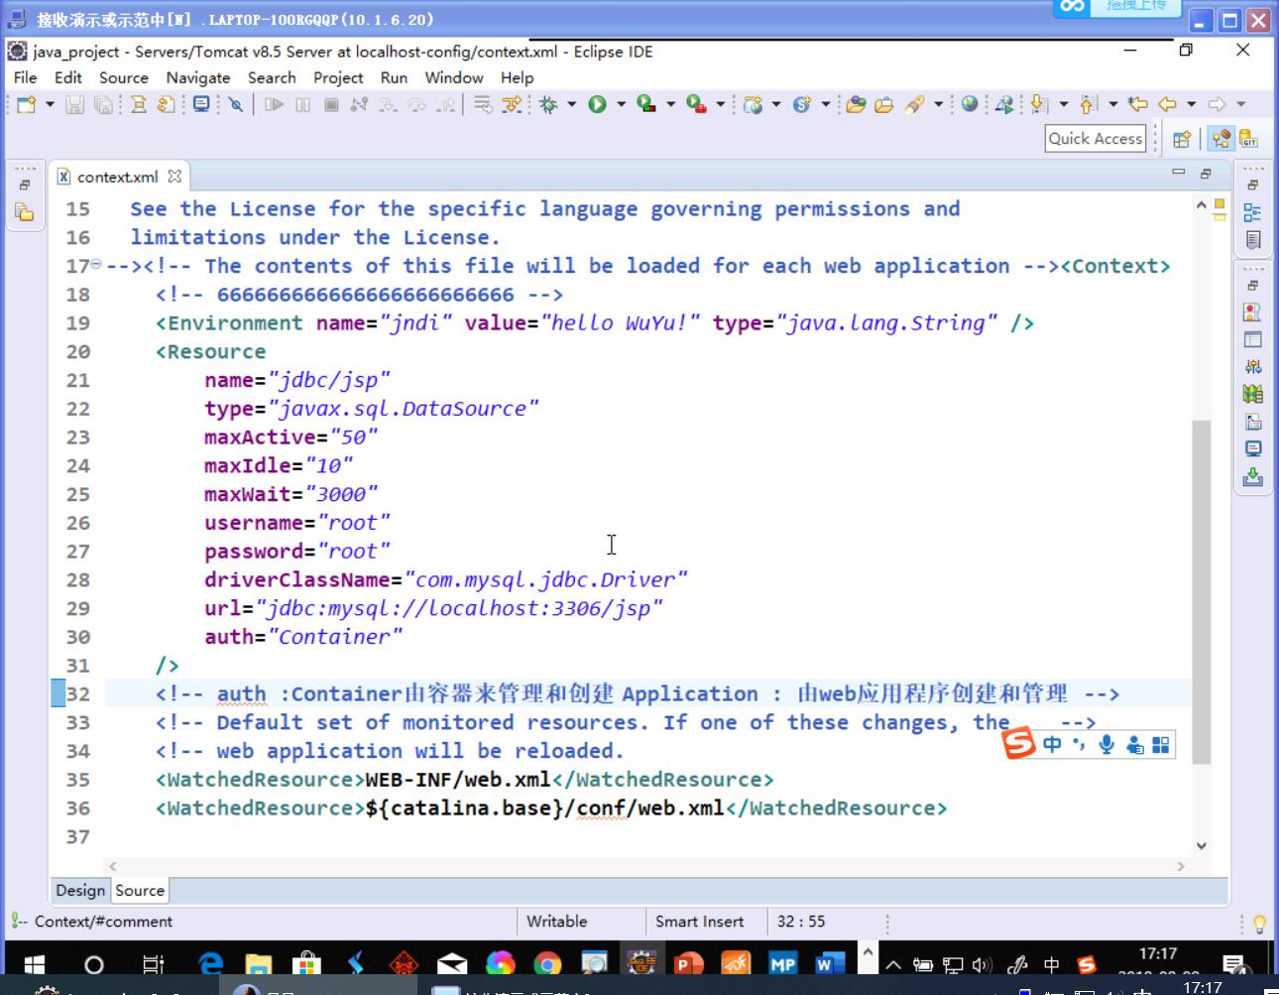Open the Window menu
This screenshot has height=995, width=1279.
click(x=454, y=77)
